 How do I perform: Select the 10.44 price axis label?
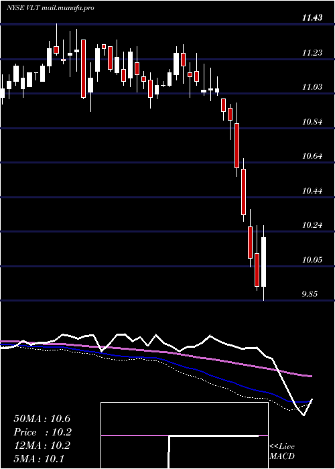(x=312, y=191)
